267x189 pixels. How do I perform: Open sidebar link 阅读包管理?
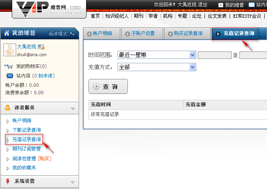[x=24, y=159]
